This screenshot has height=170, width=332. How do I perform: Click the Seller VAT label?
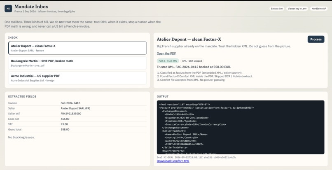[14, 114]
